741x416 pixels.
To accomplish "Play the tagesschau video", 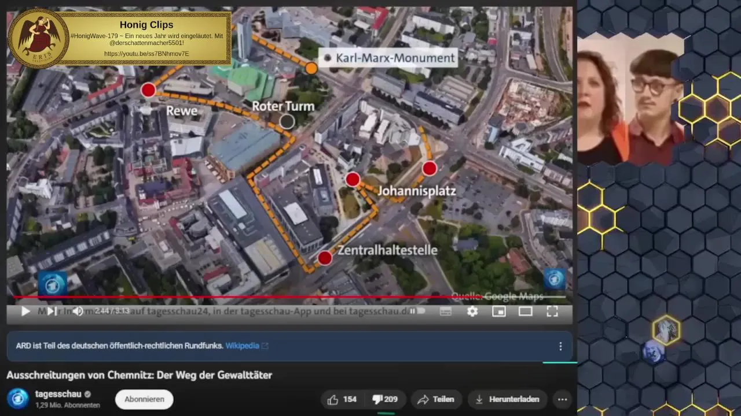I will (x=25, y=311).
